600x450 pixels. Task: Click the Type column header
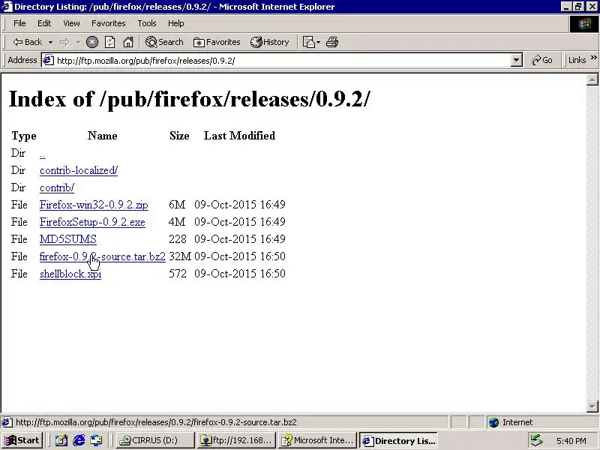[x=24, y=136]
